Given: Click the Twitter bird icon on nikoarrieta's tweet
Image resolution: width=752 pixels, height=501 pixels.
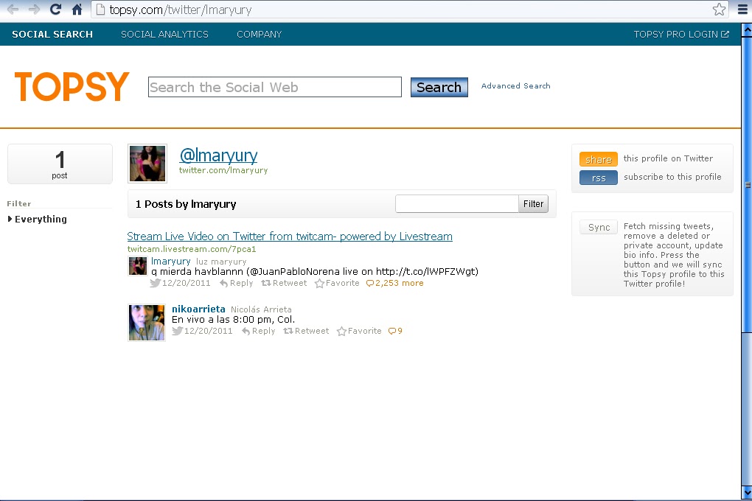Looking at the screenshot, I should click(178, 331).
